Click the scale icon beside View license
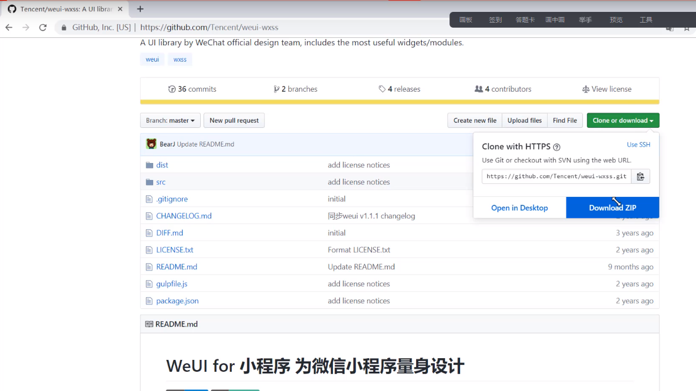 pyautogui.click(x=586, y=89)
